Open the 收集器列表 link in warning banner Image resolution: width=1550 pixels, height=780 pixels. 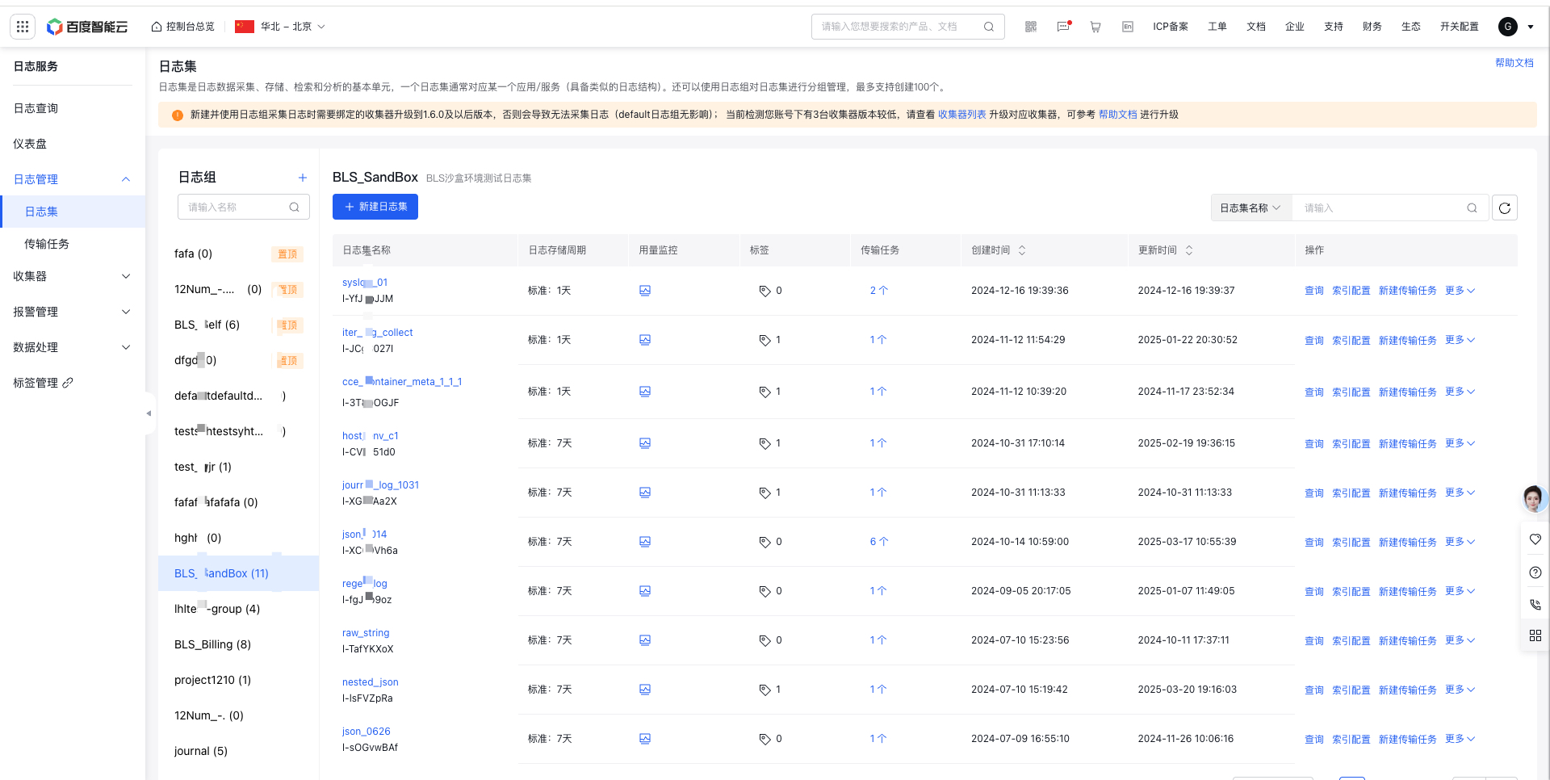click(x=962, y=115)
